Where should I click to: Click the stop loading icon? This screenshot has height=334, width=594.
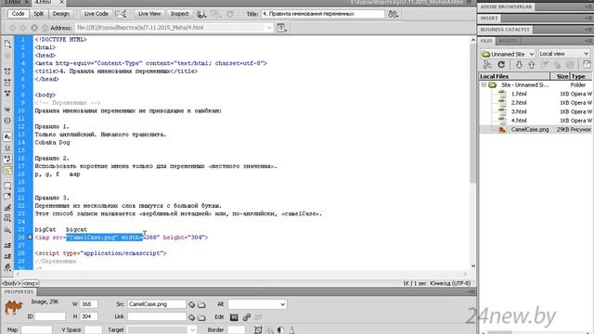34,28
